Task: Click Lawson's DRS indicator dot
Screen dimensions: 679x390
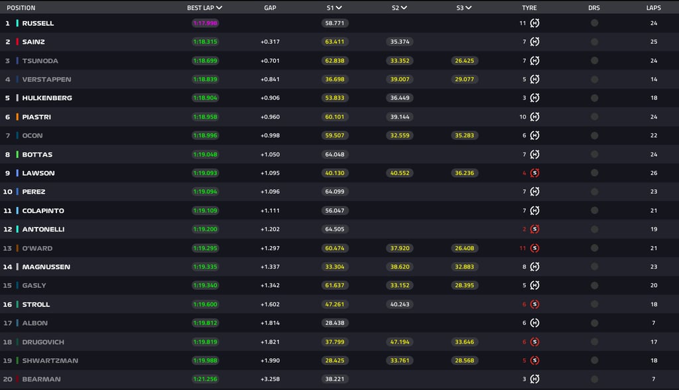Action: pos(595,173)
